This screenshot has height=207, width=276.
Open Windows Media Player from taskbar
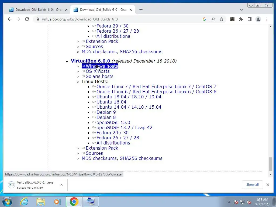(57, 202)
